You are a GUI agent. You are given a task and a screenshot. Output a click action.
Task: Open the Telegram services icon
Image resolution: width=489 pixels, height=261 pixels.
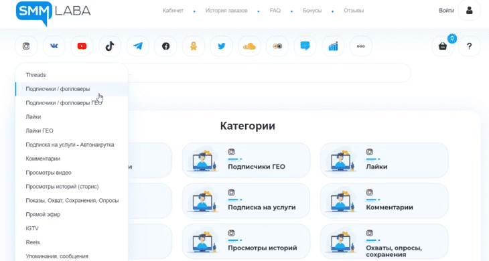137,46
